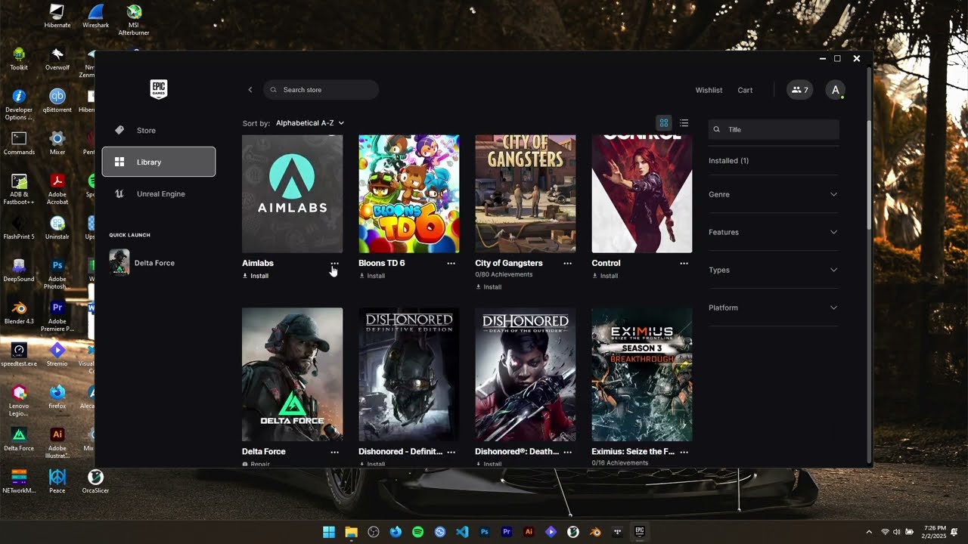
Task: Click the Epic Games logo
Action: click(x=158, y=89)
